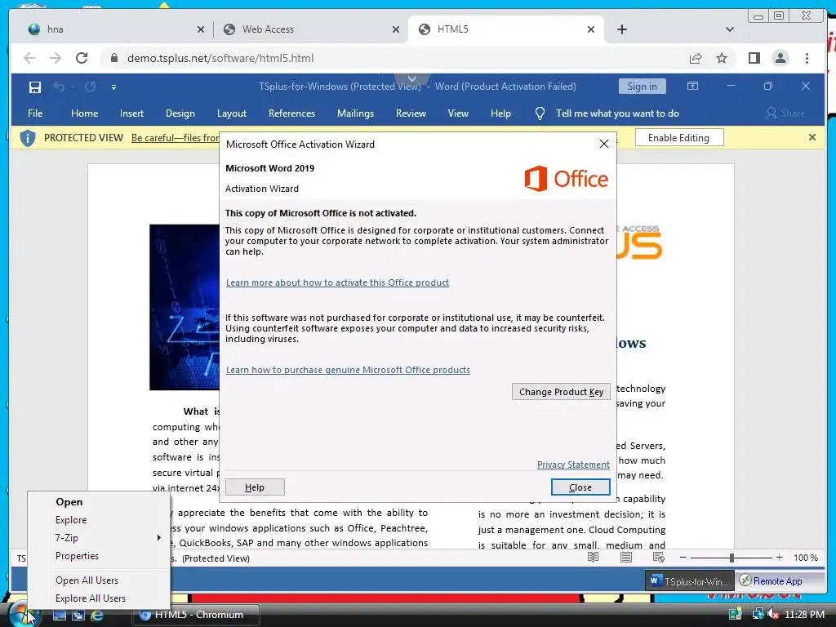Click Close button in Activation Wizard
The height and width of the screenshot is (627, 836).
point(580,487)
